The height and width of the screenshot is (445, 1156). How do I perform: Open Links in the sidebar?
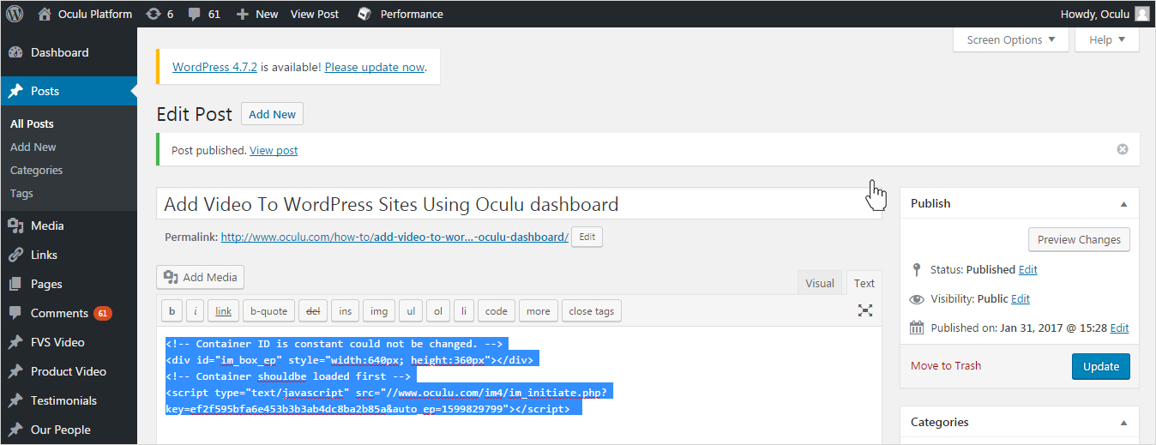69,255
